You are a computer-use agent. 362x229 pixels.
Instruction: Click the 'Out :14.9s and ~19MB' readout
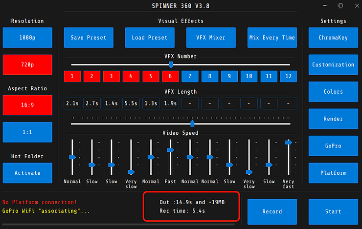[x=192, y=202]
